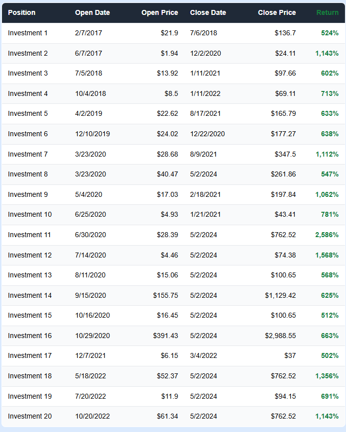
Task: Click the Investment 11 position name
Action: coord(29,235)
